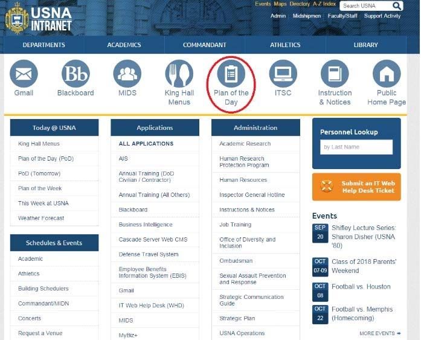
Task: Open the A-Z Index link
Action: pyautogui.click(x=324, y=4)
